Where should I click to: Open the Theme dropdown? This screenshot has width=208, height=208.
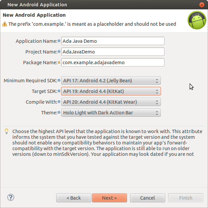coord(111,113)
